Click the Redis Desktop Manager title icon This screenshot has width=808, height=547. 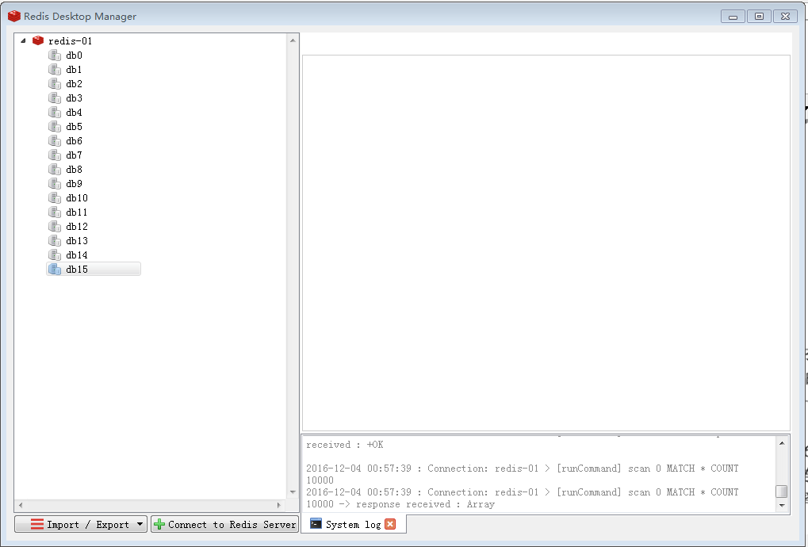click(x=14, y=16)
